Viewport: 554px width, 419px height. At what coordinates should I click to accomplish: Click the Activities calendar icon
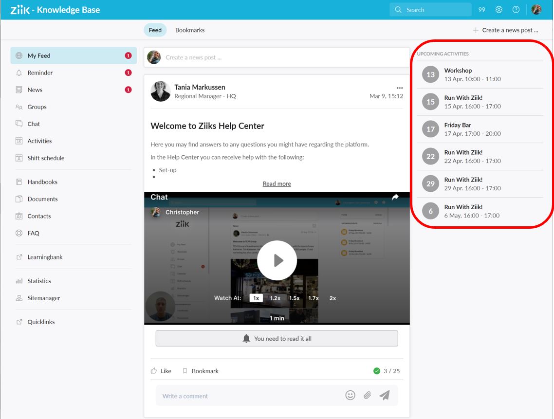(19, 141)
